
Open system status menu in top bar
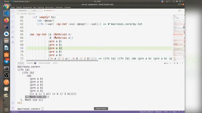178,1
